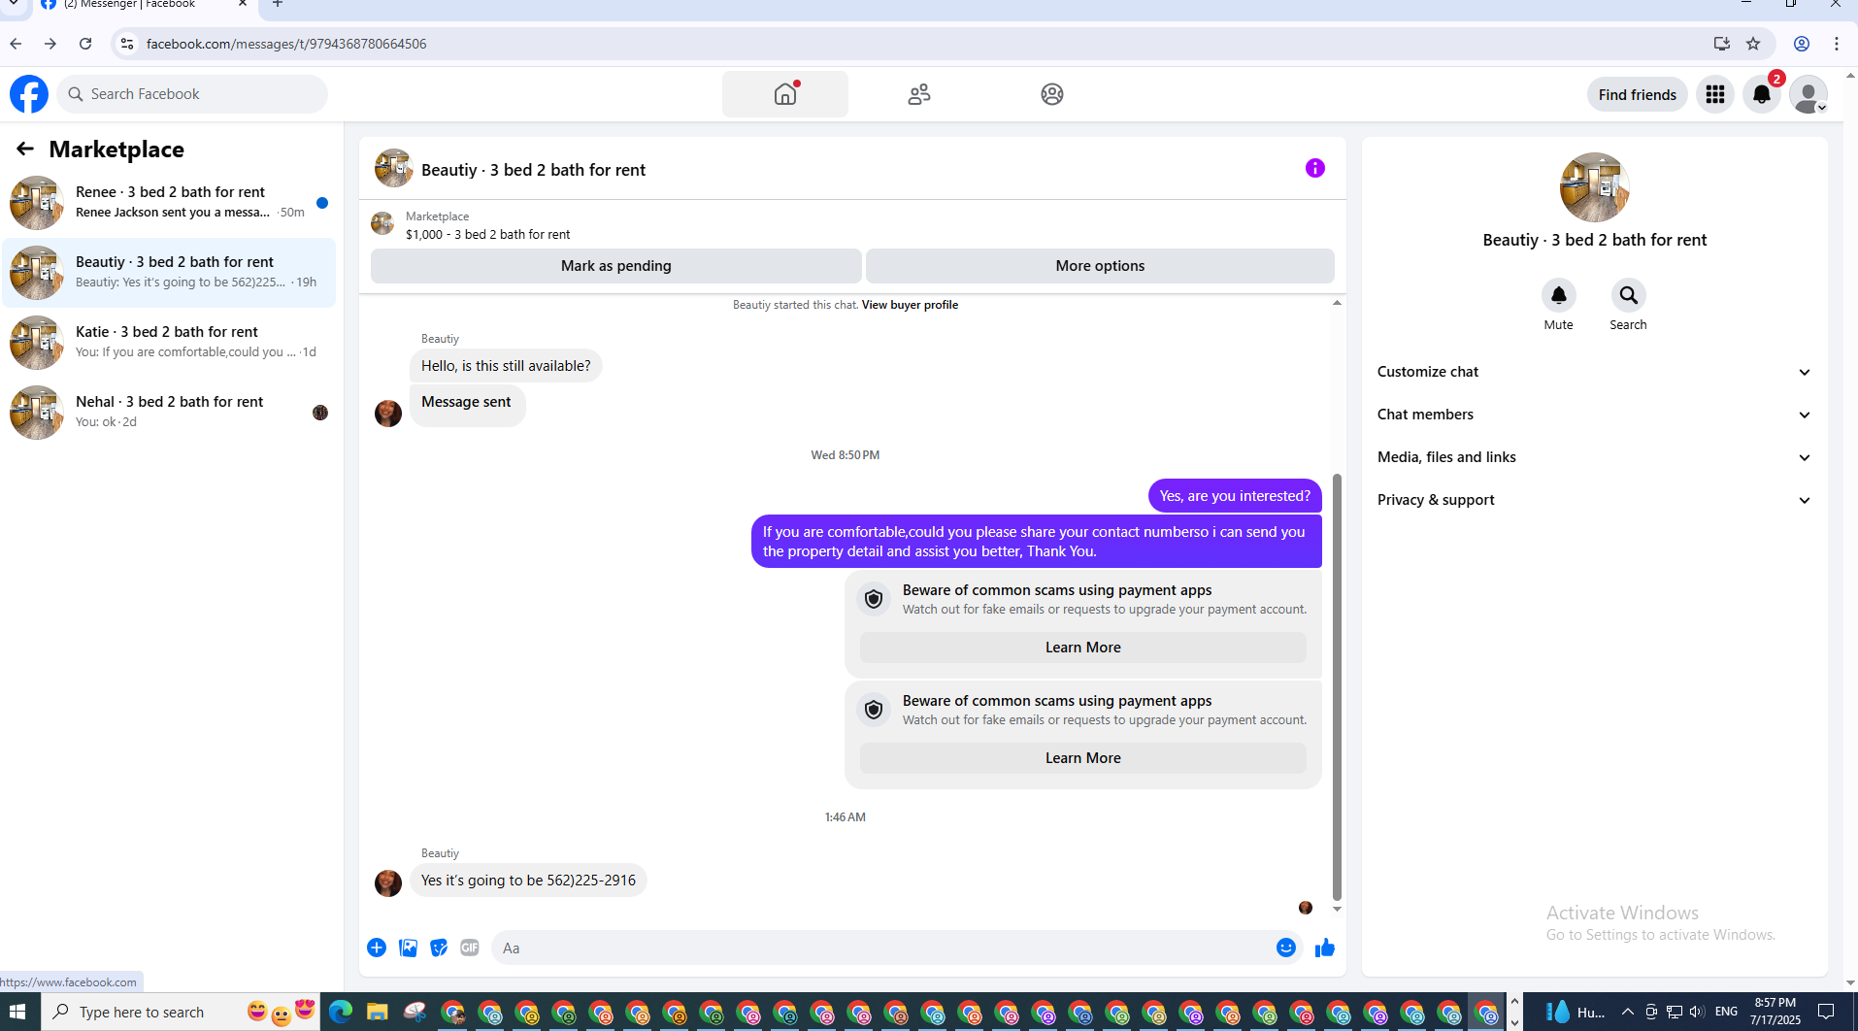Image resolution: width=1858 pixels, height=1031 pixels.
Task: Click the browser reload icon
Action: (x=85, y=44)
